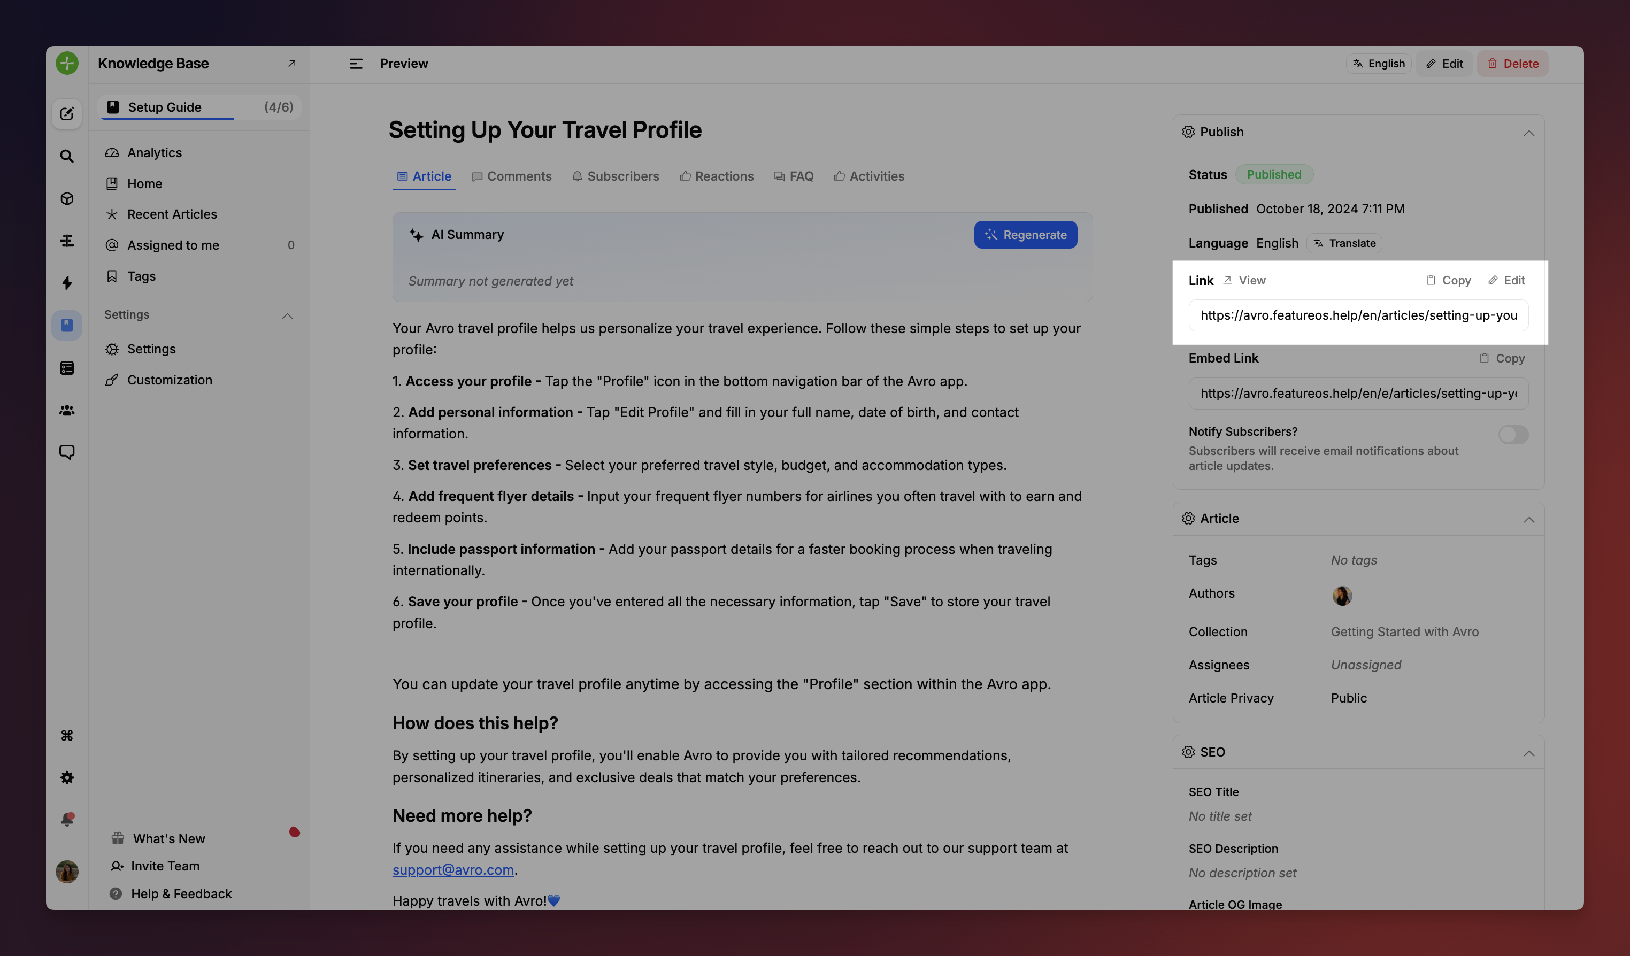Click the team members icon in left rail

pyautogui.click(x=67, y=410)
